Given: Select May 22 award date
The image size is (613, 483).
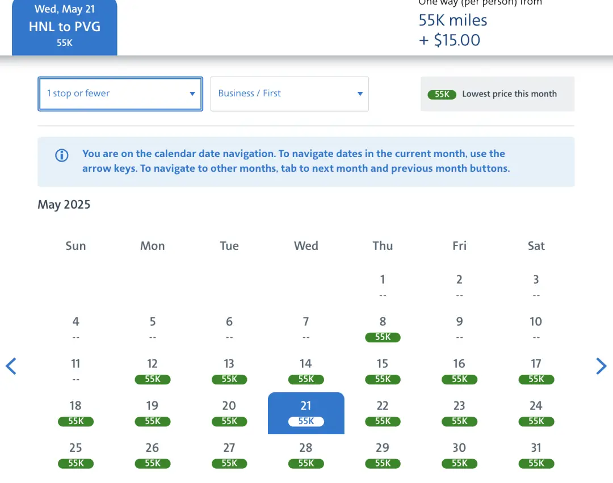Looking at the screenshot, I should pos(383,413).
